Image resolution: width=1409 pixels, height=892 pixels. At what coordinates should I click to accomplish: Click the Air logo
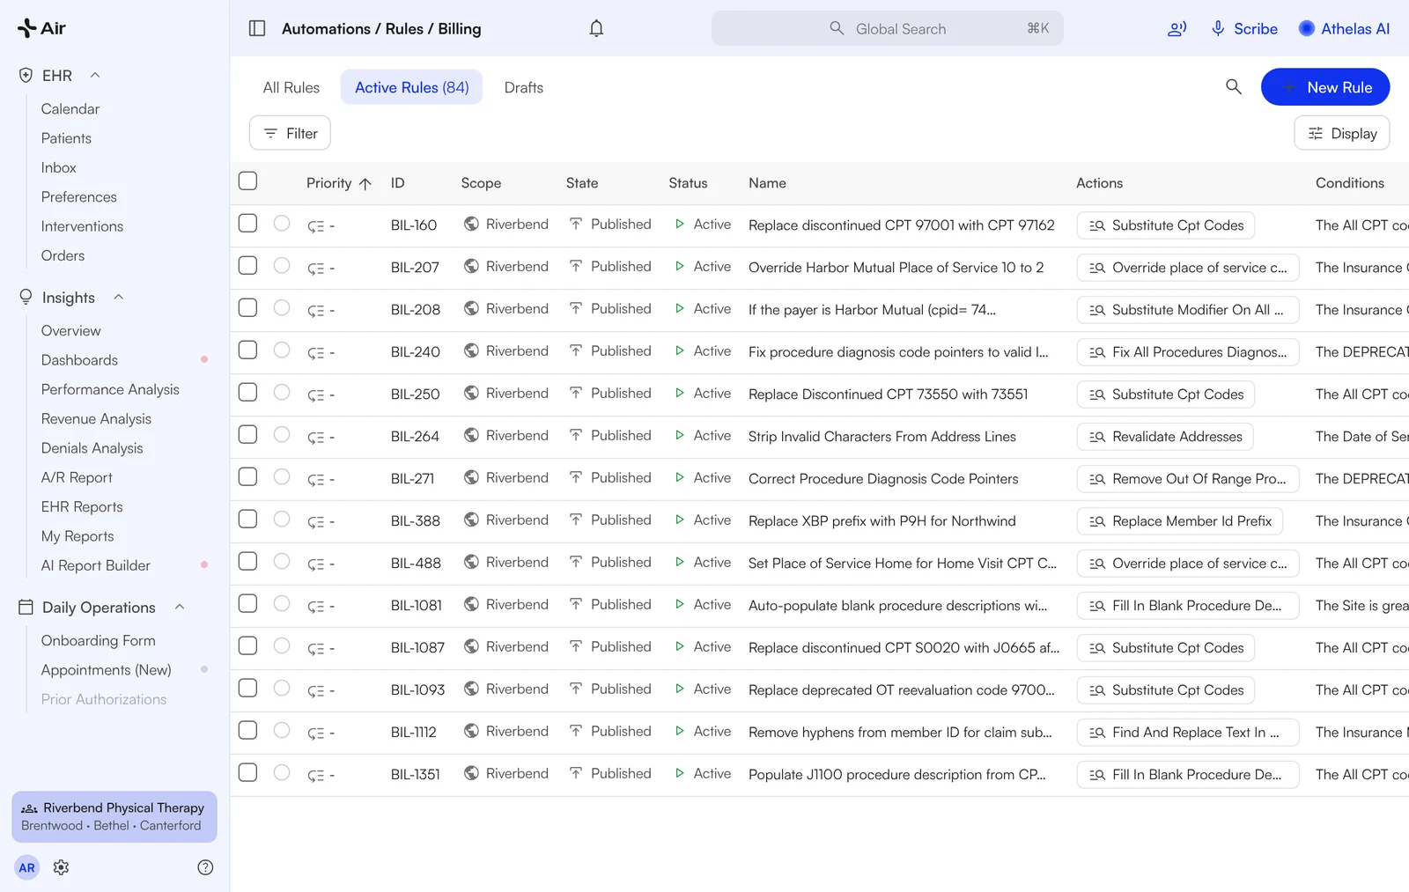tap(41, 28)
